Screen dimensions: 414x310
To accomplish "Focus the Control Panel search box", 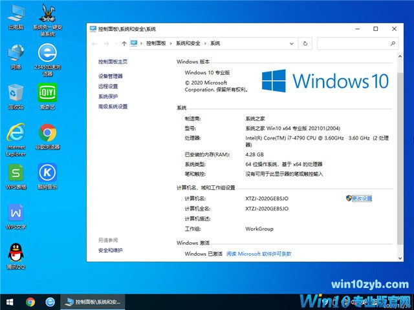I will [358, 43].
